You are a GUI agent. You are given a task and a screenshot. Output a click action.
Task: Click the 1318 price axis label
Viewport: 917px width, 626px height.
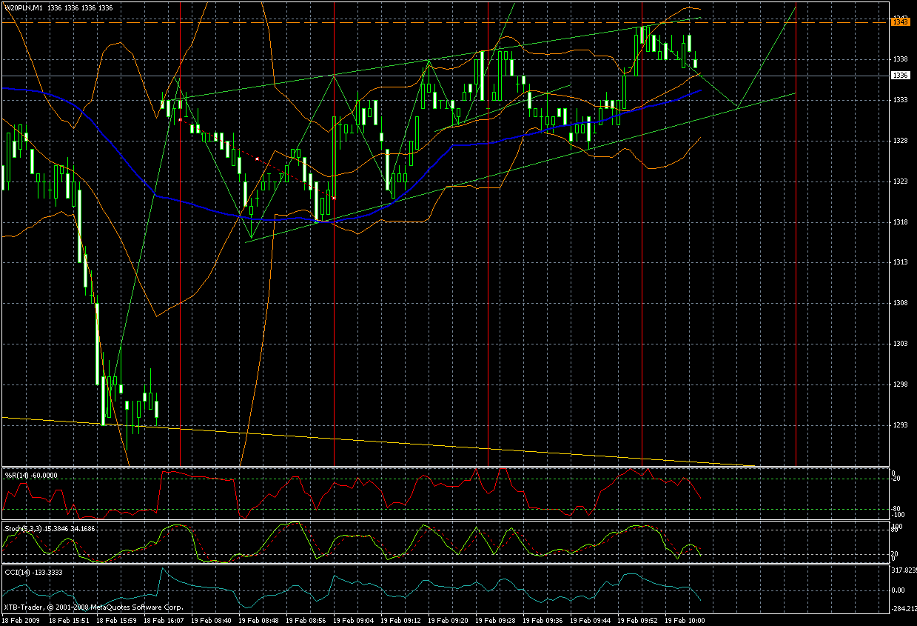900,222
